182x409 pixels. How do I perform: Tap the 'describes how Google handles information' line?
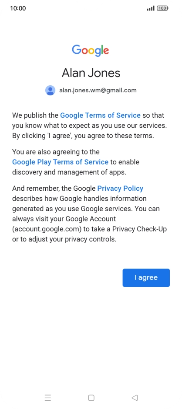point(79,199)
